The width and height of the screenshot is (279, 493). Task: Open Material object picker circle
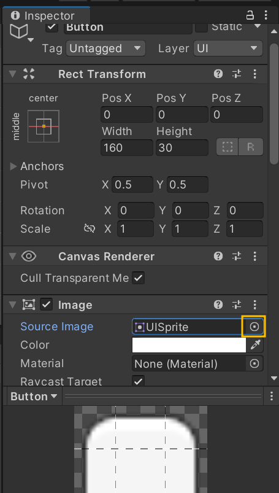[x=254, y=364]
